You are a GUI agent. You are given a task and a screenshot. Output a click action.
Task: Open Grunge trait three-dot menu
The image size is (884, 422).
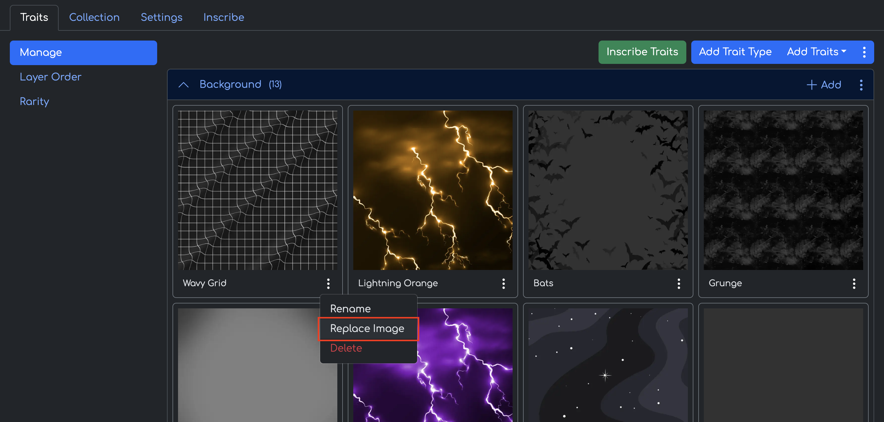tap(854, 283)
